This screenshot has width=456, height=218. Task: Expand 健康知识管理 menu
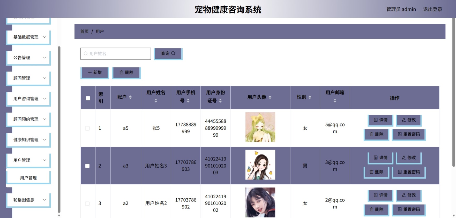click(x=28, y=140)
